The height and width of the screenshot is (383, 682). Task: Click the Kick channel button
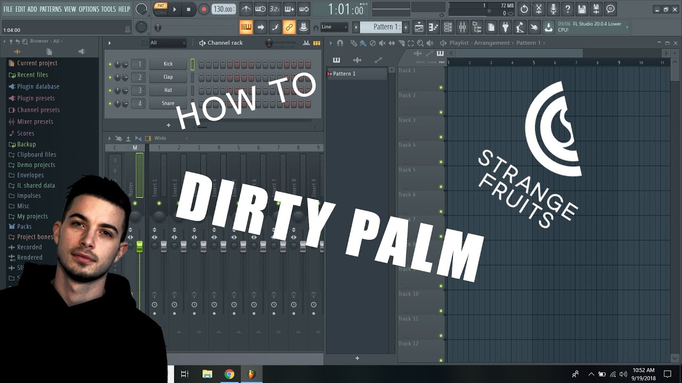[x=168, y=64]
